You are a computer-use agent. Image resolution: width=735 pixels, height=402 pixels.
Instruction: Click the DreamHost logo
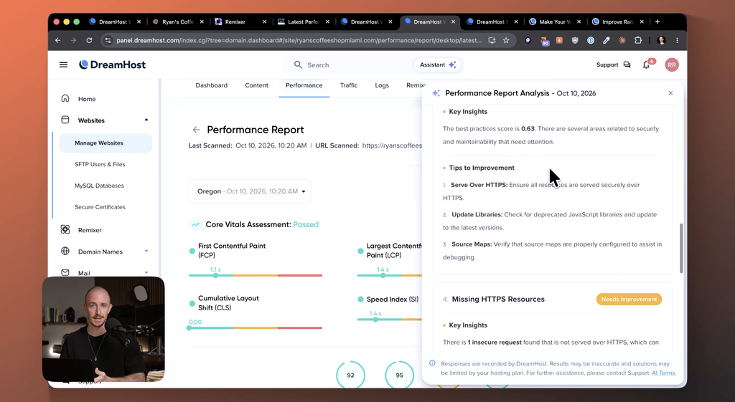point(113,64)
